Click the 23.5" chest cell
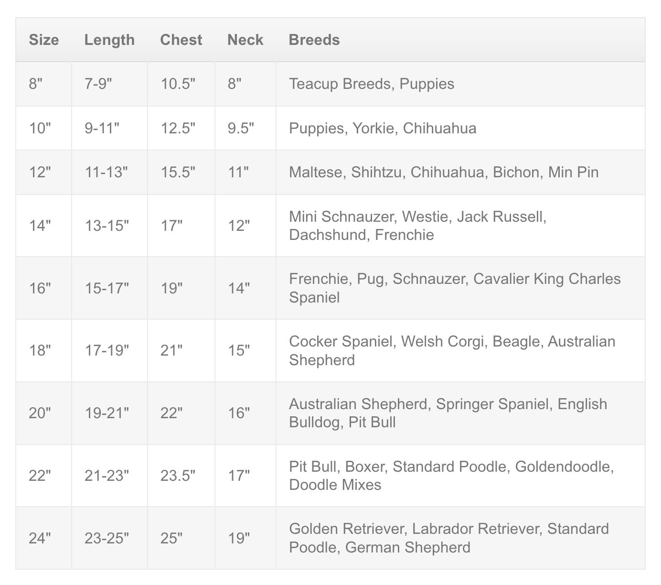 click(x=181, y=476)
